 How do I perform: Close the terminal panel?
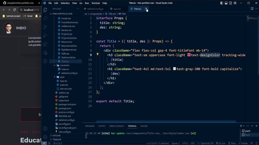(x=257, y=126)
